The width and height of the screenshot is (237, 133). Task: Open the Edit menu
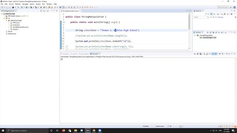point(6,4)
